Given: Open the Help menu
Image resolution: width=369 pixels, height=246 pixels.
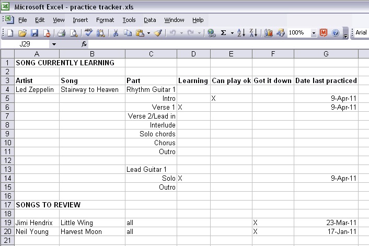Looking at the screenshot, I should click(x=198, y=20).
